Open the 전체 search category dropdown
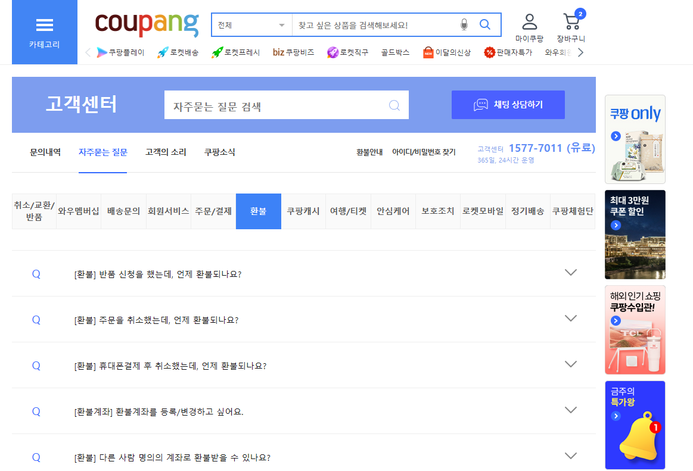 [251, 25]
